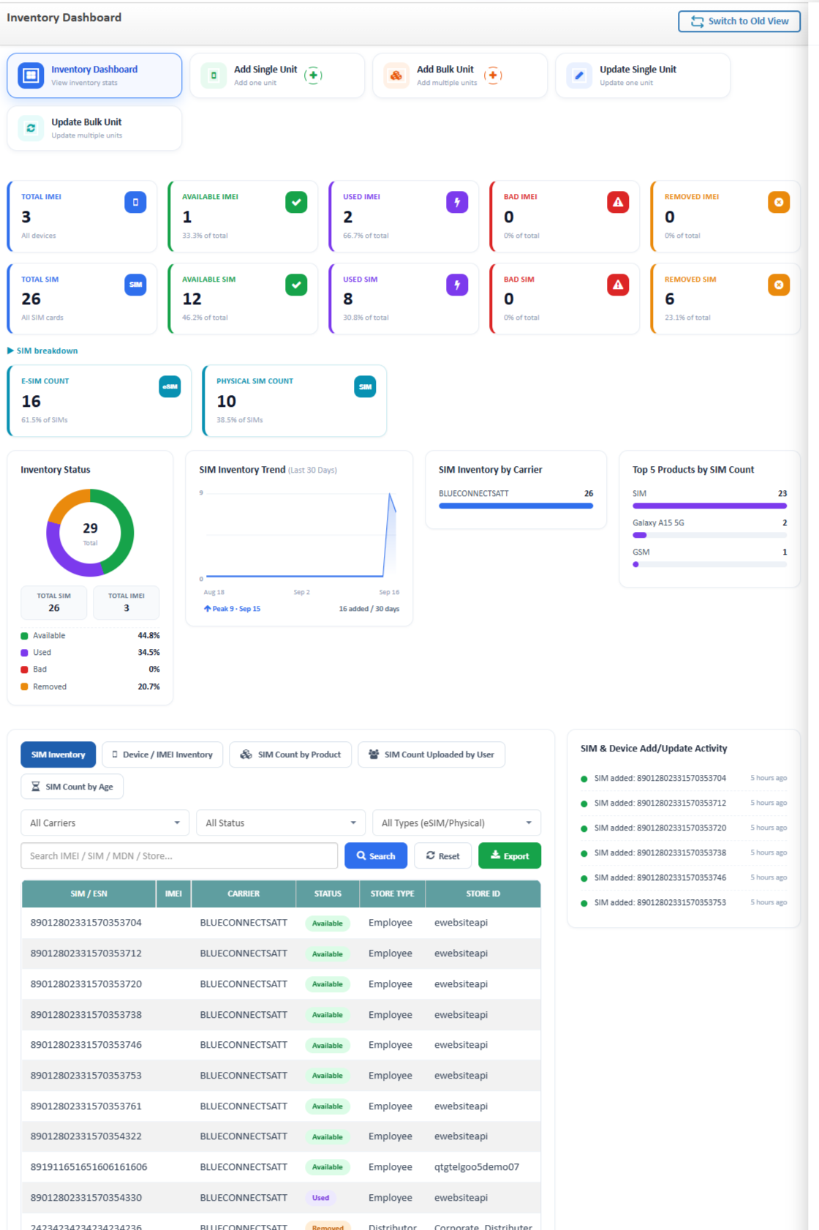
Task: Click the Add Single Unit plus icon
Action: (313, 75)
